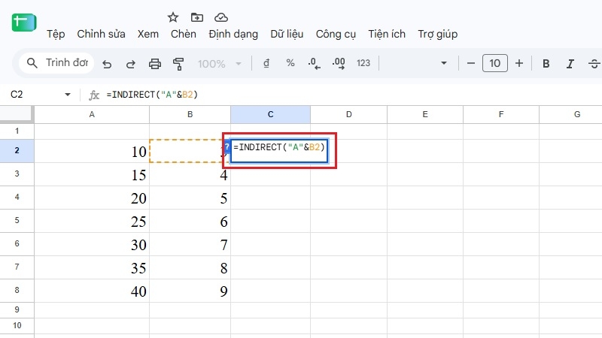Click cell containing 30

(92, 245)
